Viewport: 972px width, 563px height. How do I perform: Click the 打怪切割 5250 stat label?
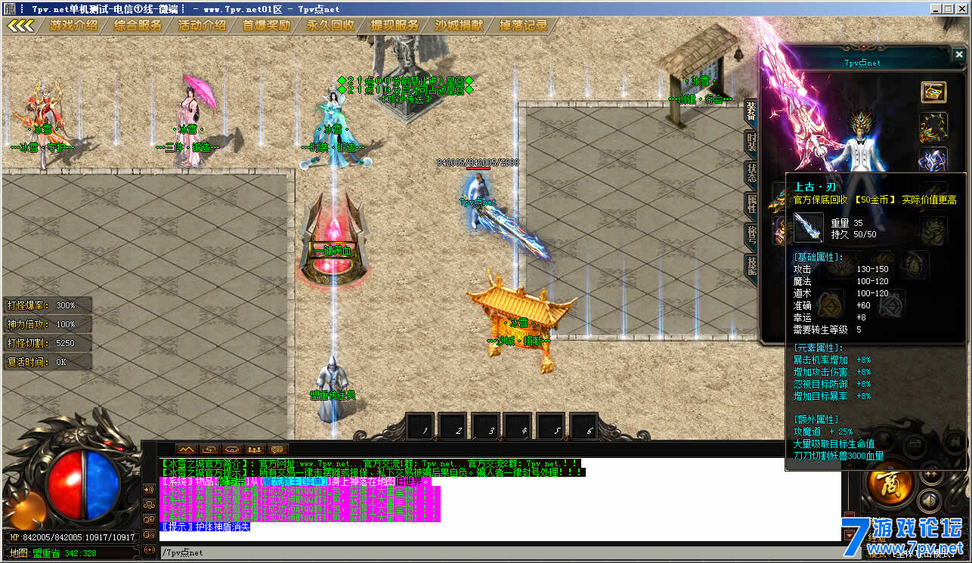point(47,343)
